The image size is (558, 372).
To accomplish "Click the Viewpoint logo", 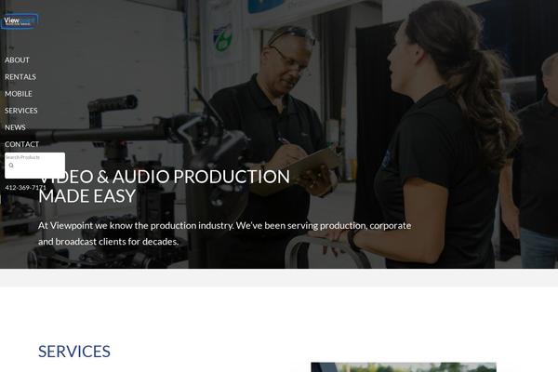I will coord(20,21).
